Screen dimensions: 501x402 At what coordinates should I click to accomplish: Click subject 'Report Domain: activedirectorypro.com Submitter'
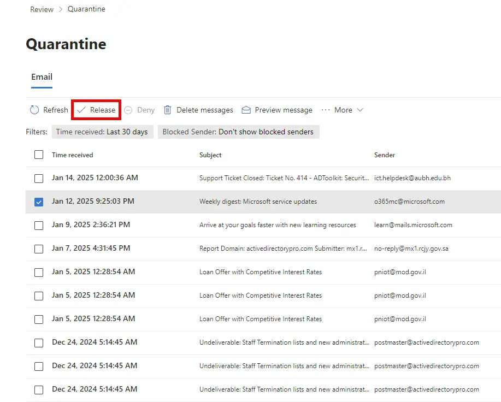pyautogui.click(x=283, y=249)
